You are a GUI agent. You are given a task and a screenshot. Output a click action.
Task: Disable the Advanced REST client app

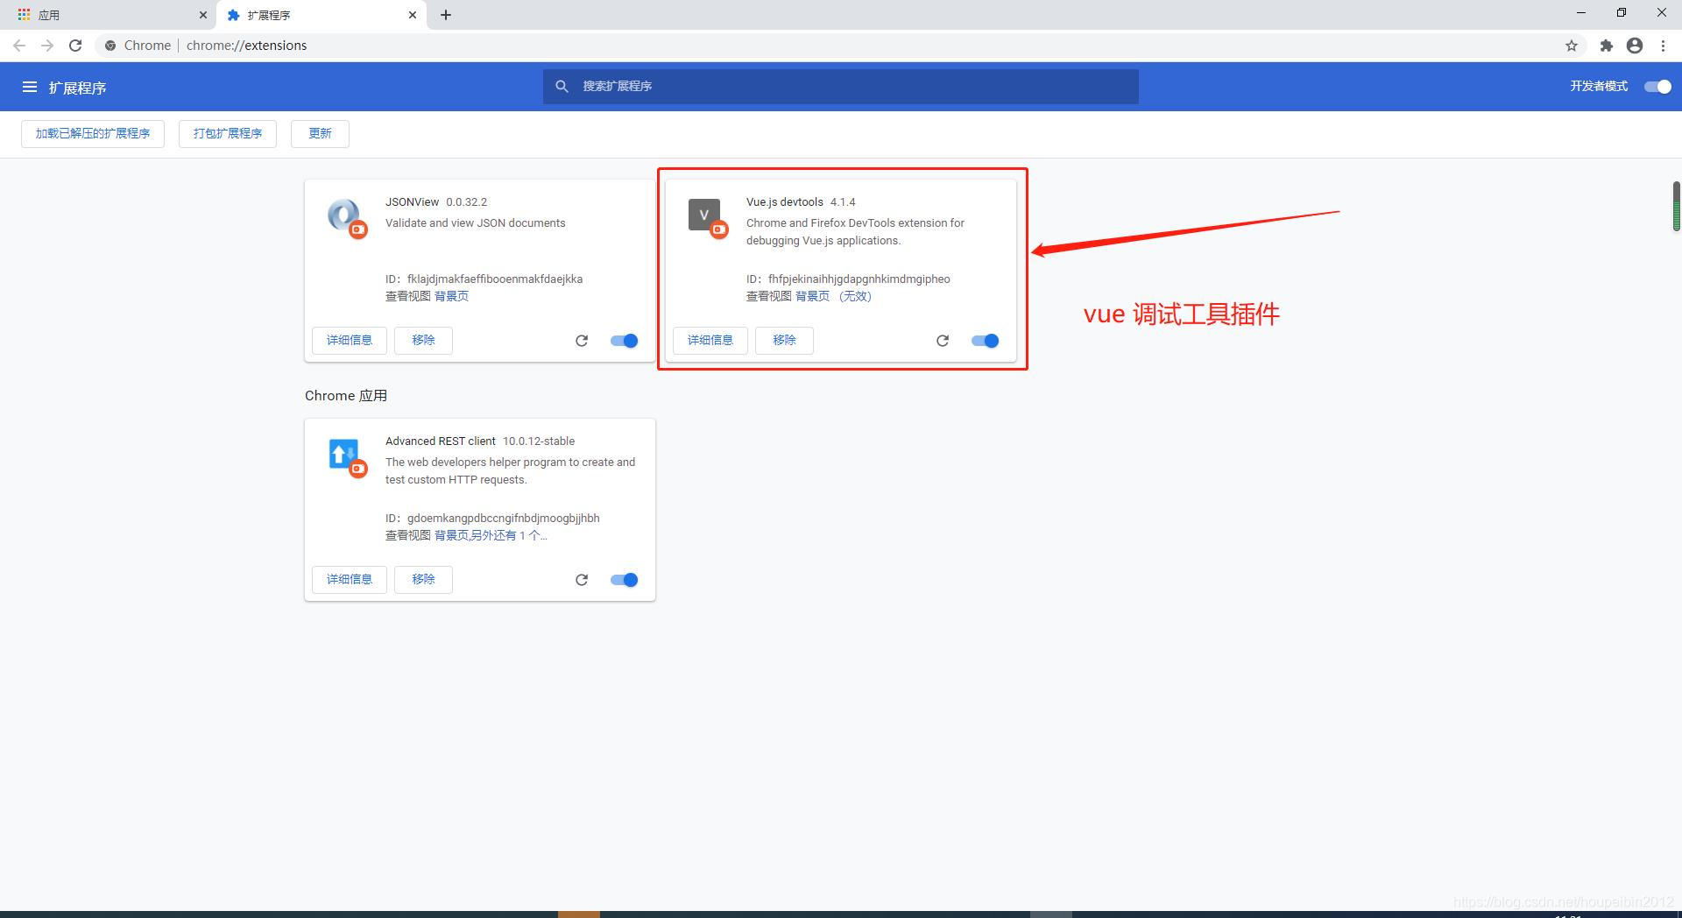pos(625,580)
